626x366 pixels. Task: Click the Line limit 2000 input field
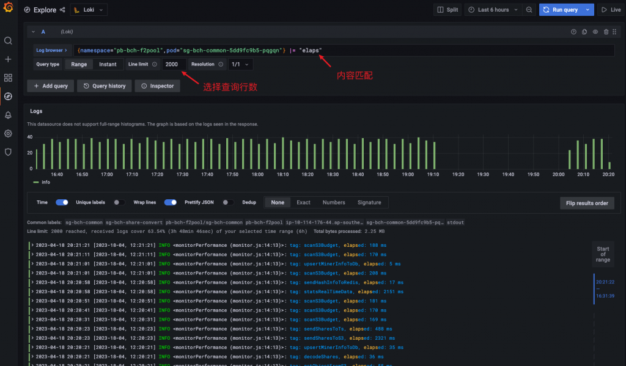tap(174, 64)
